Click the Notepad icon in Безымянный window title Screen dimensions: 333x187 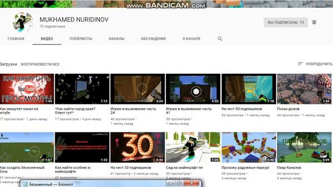(25, 184)
